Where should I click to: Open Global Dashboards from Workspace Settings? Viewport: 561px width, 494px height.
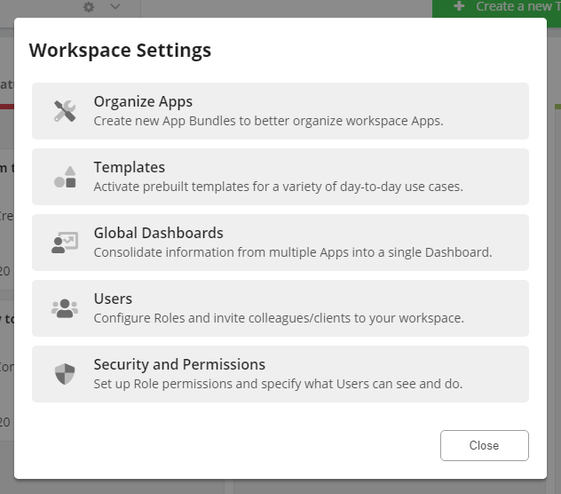(x=158, y=233)
